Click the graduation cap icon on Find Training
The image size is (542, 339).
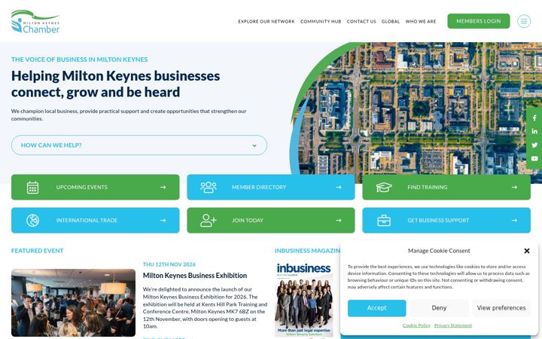[384, 187]
